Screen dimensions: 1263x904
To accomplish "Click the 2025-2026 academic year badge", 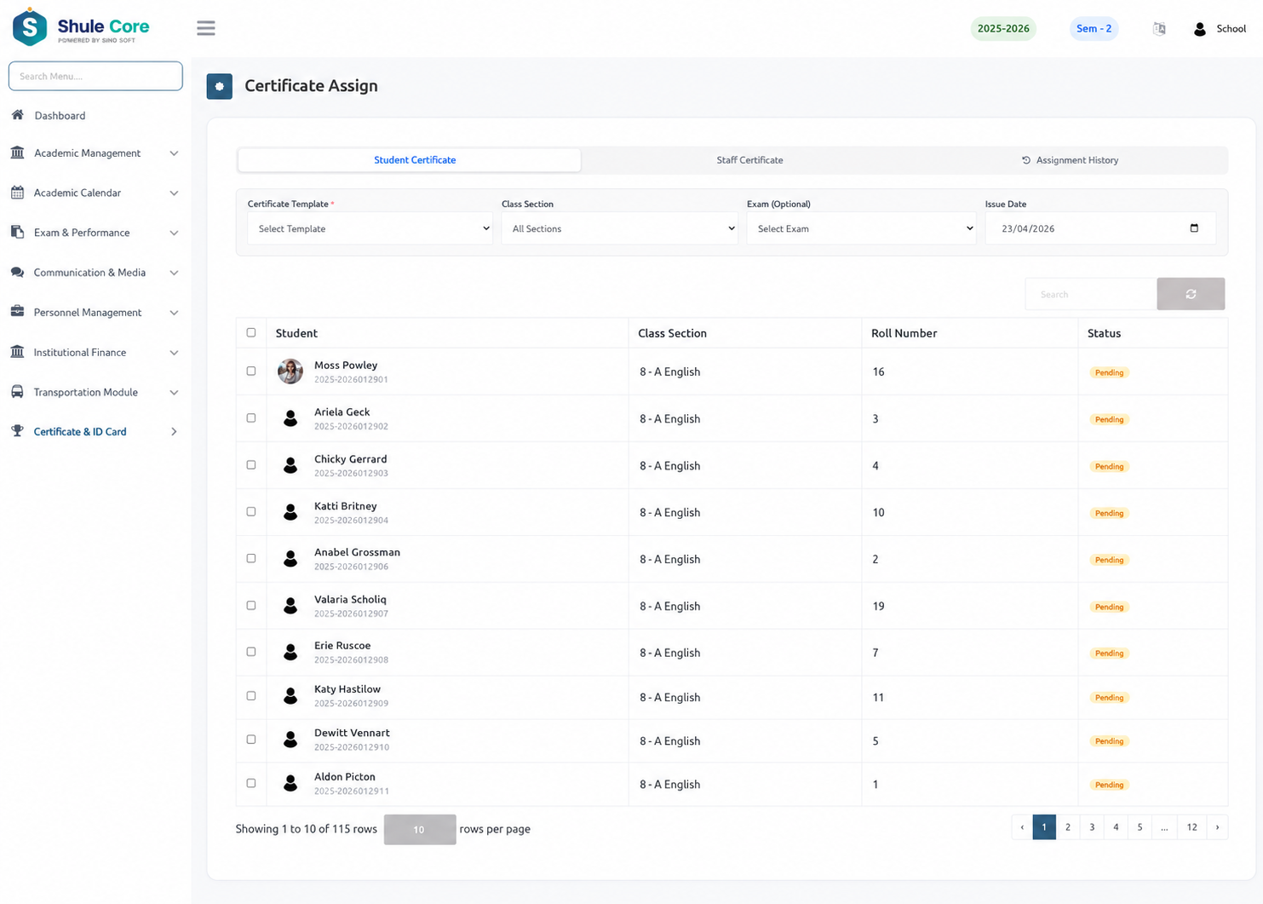I will (x=1003, y=29).
